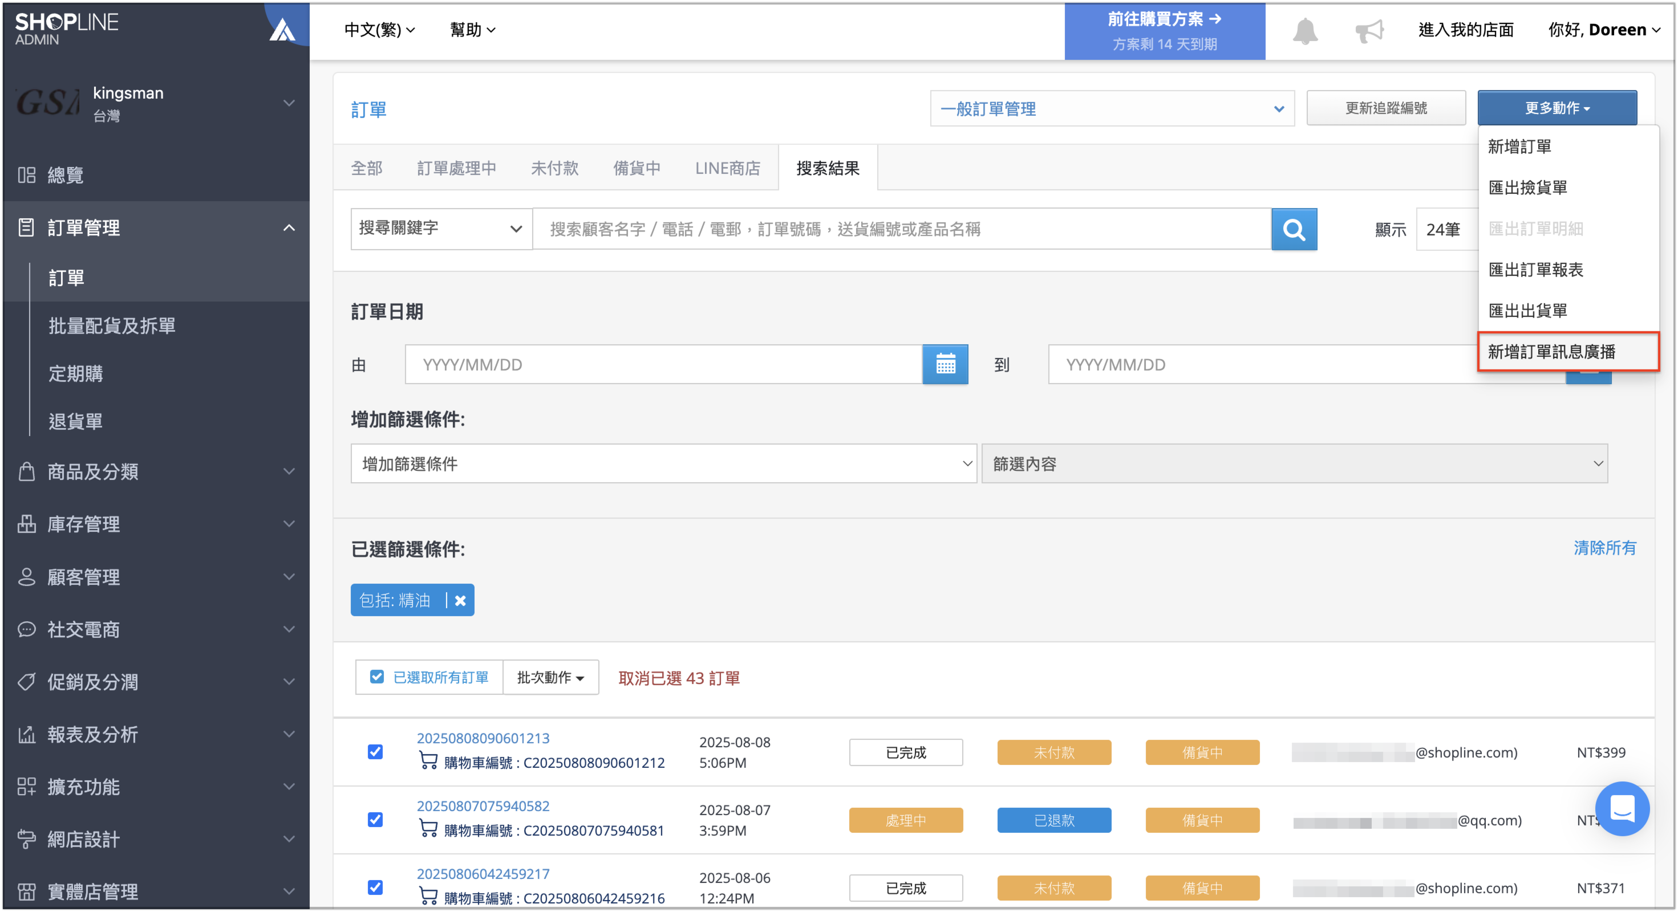Click the 訂單管理 clipboard icon
This screenshot has height=912, width=1678.
coord(26,227)
